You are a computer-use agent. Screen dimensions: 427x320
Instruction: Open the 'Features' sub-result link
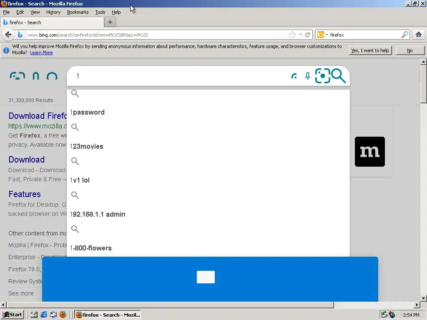(25, 194)
